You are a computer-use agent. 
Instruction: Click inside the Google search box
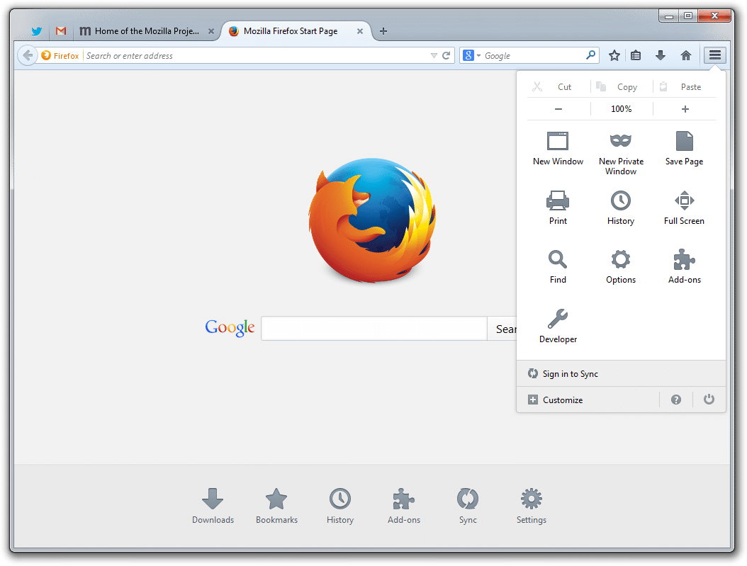click(373, 328)
